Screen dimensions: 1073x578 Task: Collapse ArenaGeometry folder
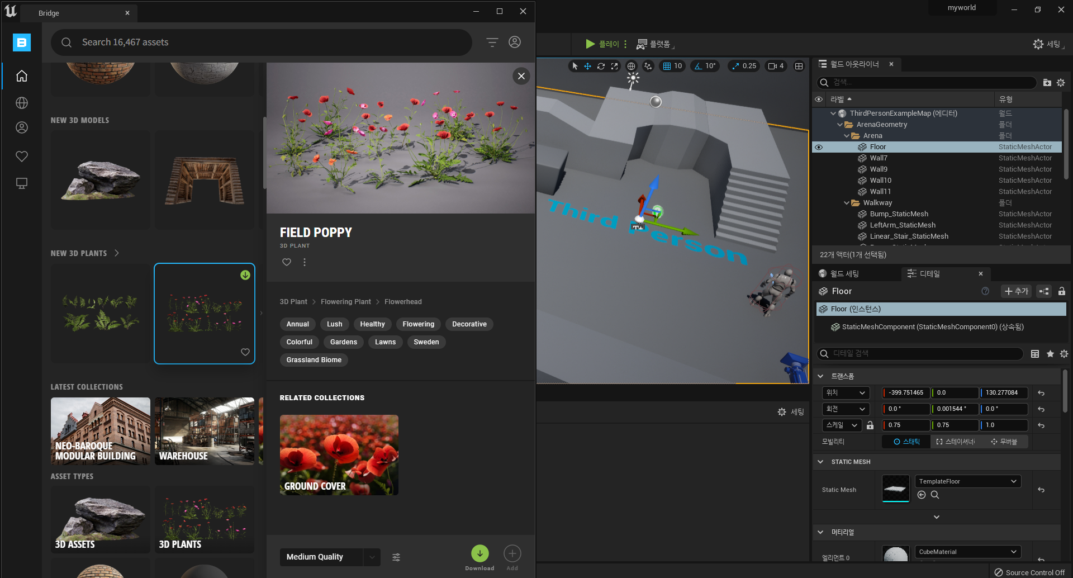coord(840,125)
